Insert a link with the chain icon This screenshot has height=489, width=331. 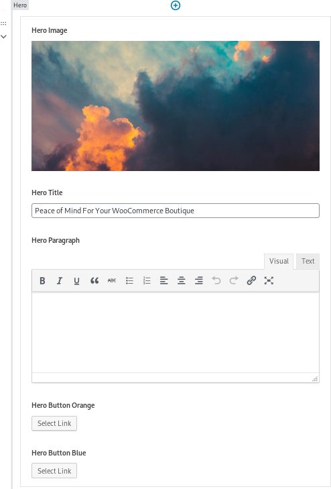click(251, 280)
